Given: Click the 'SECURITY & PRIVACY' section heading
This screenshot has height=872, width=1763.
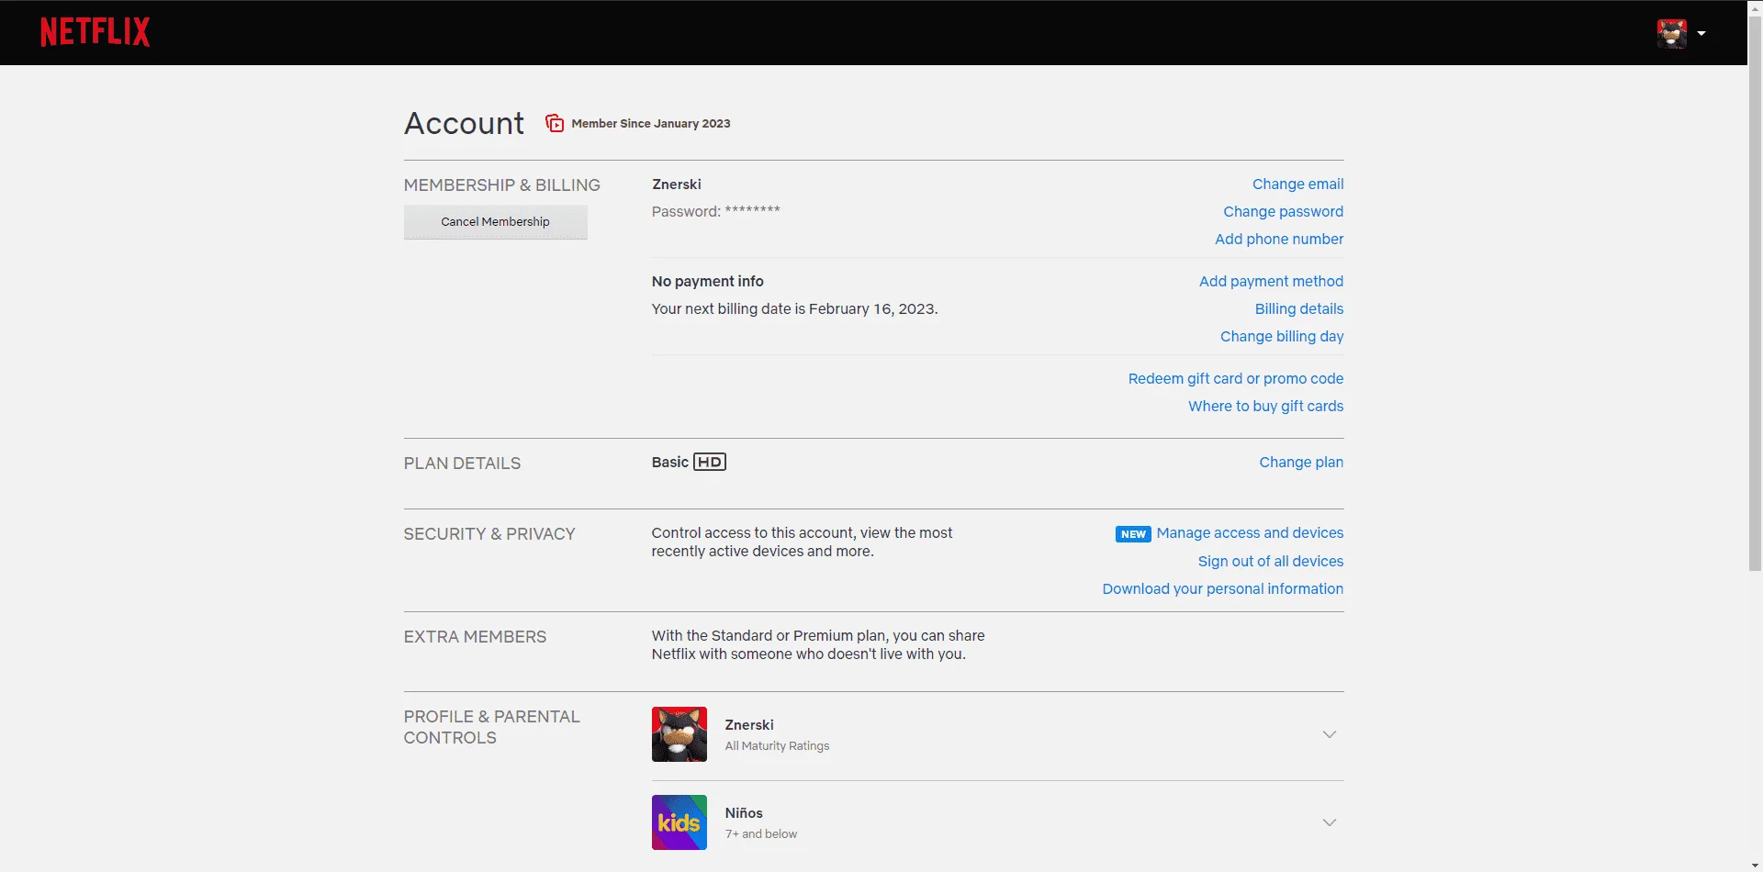Looking at the screenshot, I should coord(489,533).
